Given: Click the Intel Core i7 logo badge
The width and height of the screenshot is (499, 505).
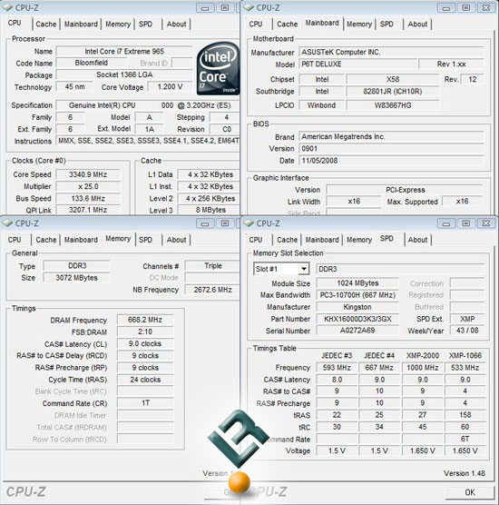Looking at the screenshot, I should (x=218, y=69).
